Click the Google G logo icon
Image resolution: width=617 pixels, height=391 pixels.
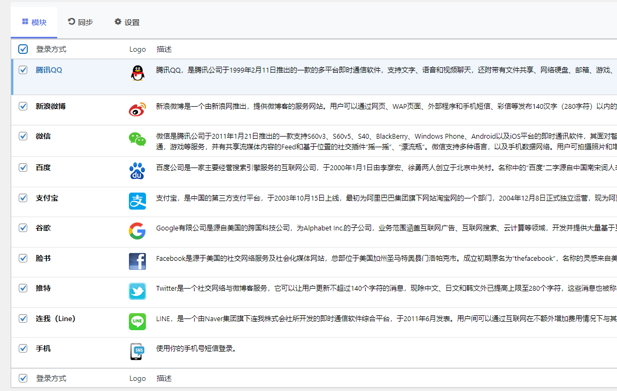tap(137, 231)
